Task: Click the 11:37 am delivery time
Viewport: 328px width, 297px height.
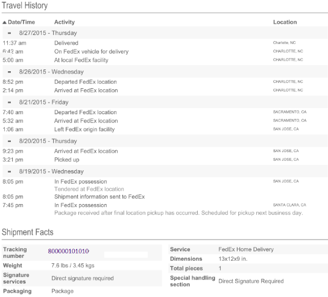Action: pyautogui.click(x=14, y=43)
